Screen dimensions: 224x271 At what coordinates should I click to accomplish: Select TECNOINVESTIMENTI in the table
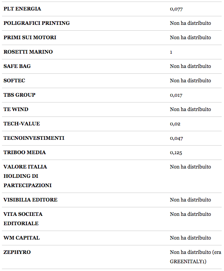click(34, 138)
